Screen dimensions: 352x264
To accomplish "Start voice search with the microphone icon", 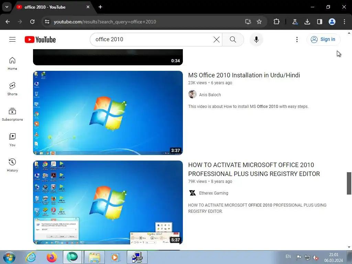I will (256, 40).
